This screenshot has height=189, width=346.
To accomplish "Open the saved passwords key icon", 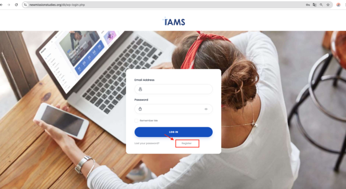I will [308, 5].
